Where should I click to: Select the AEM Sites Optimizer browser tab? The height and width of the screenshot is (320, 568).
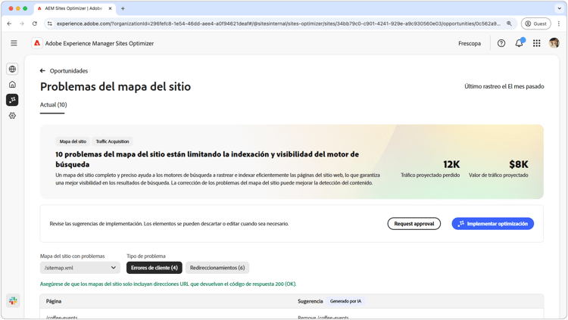(74, 8)
